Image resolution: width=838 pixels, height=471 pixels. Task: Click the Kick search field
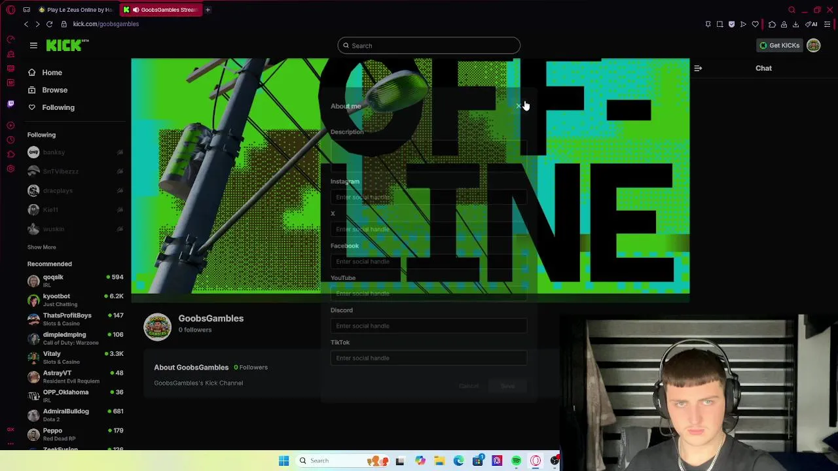[429, 45]
